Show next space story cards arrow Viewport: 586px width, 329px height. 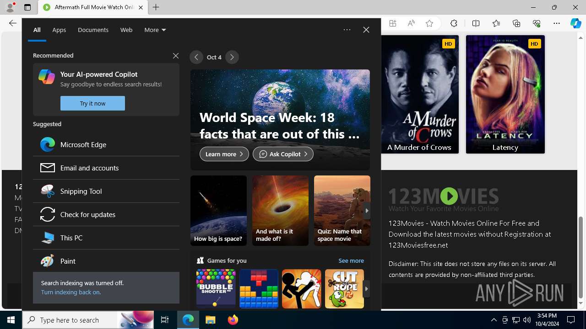pos(366,211)
